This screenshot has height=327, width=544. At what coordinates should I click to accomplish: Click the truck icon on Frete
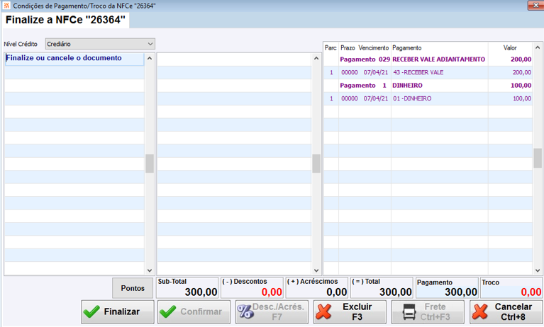pos(409,312)
